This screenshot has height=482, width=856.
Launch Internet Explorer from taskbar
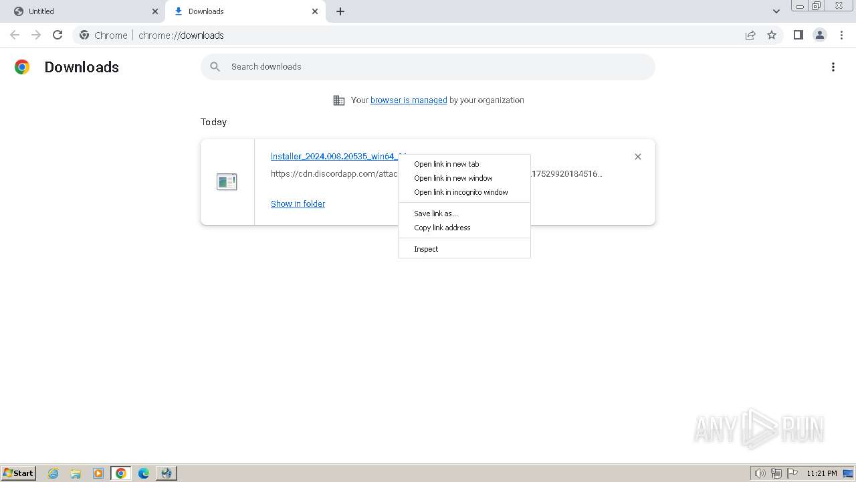coord(53,473)
